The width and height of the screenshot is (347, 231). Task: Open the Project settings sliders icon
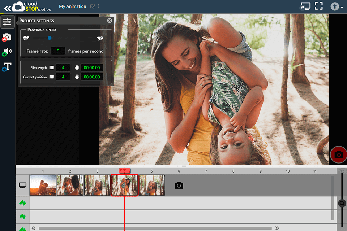point(7,22)
